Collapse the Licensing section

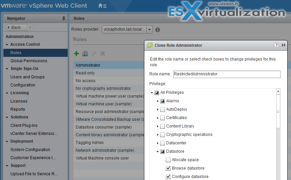(x=7, y=93)
